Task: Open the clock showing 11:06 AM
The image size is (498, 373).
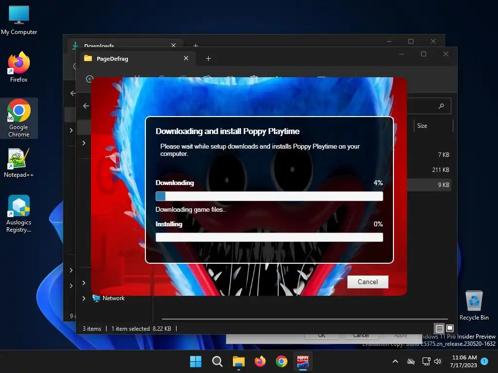Action: pyautogui.click(x=463, y=361)
